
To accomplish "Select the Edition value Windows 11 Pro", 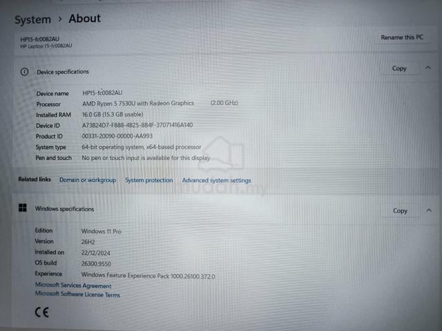I will pos(102,232).
